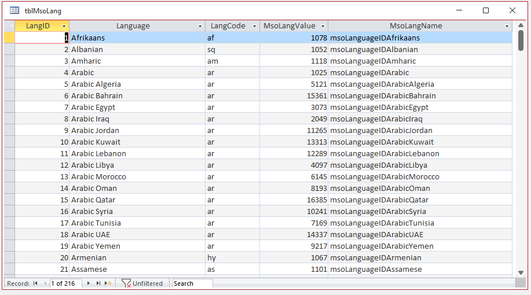Select the row selector for Arabic Egypt
The image size is (531, 295).
(x=9, y=107)
